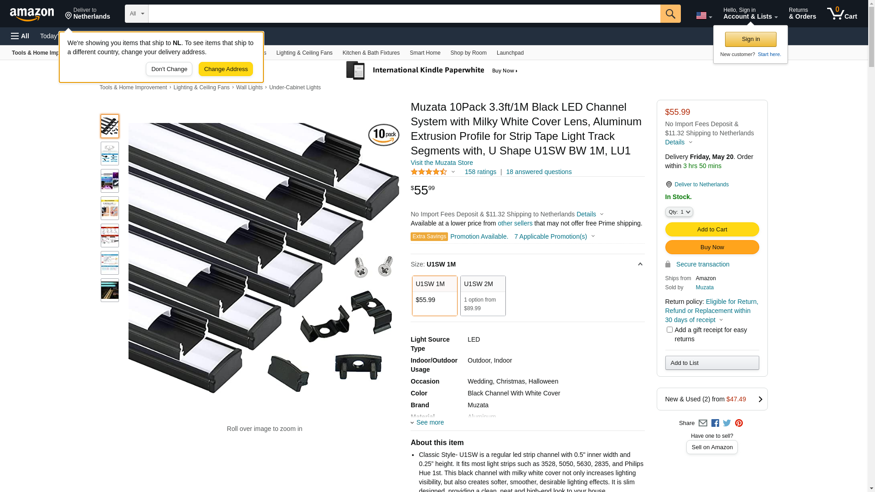875x492 pixels.
Task: Click the star rating display
Action: (429, 172)
